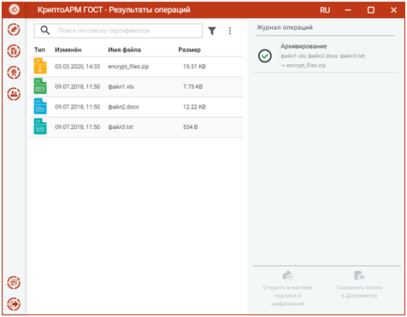The image size is (407, 317).
Task: Switch language with RU button
Action: [x=325, y=10]
